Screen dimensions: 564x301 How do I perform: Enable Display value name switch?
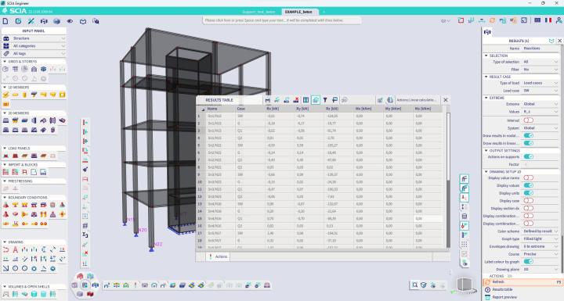click(x=529, y=177)
